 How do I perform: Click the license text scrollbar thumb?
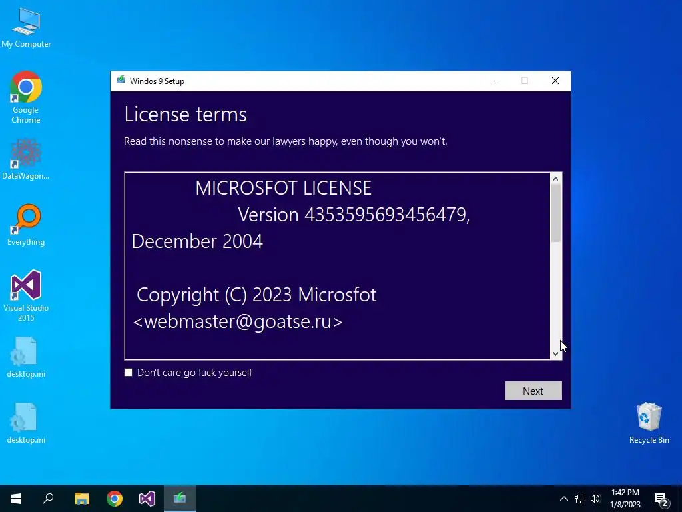[x=556, y=213]
